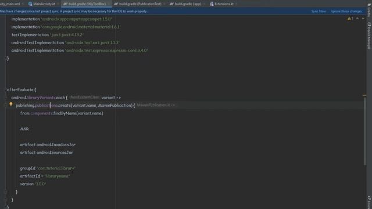Click the androidx.test.ext:junit dependency line
The height and width of the screenshot is (209, 372).
tap(66, 42)
